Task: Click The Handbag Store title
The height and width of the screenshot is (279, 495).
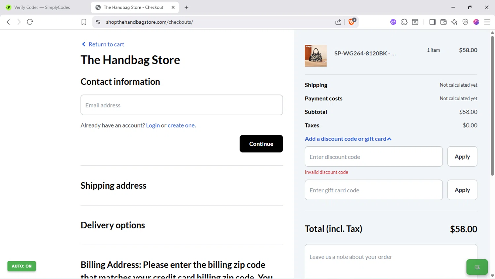Action: [x=130, y=60]
